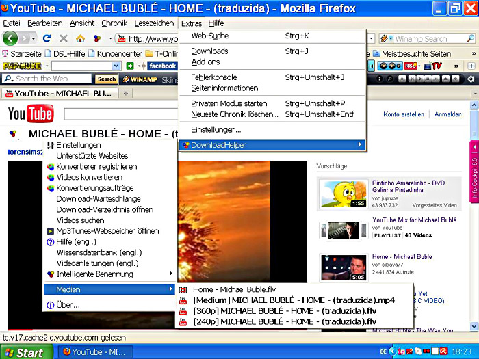Open the Startseite bookmark
This screenshot has height=359, width=479.
coord(22,54)
